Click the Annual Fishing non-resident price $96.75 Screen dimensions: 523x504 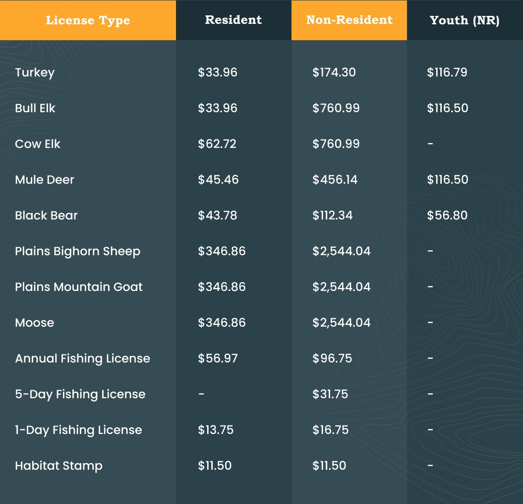332,359
